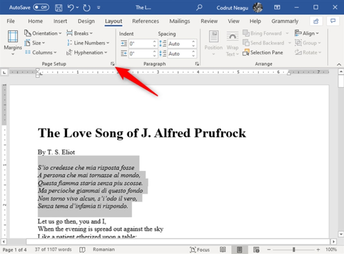This screenshot has width=344, height=254.
Task: Enable Focus mode from status bar
Action: (200, 250)
